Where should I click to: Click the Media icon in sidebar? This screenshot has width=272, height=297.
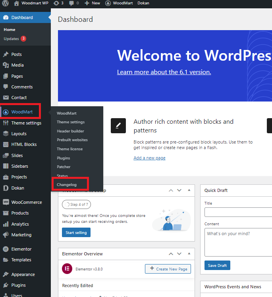(6, 65)
